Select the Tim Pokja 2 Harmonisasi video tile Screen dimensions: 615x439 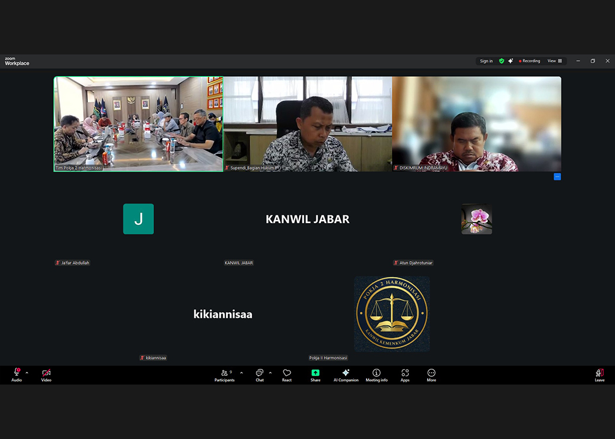(138, 124)
